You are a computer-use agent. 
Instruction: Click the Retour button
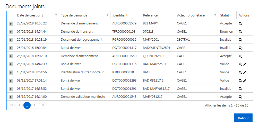click(243, 118)
